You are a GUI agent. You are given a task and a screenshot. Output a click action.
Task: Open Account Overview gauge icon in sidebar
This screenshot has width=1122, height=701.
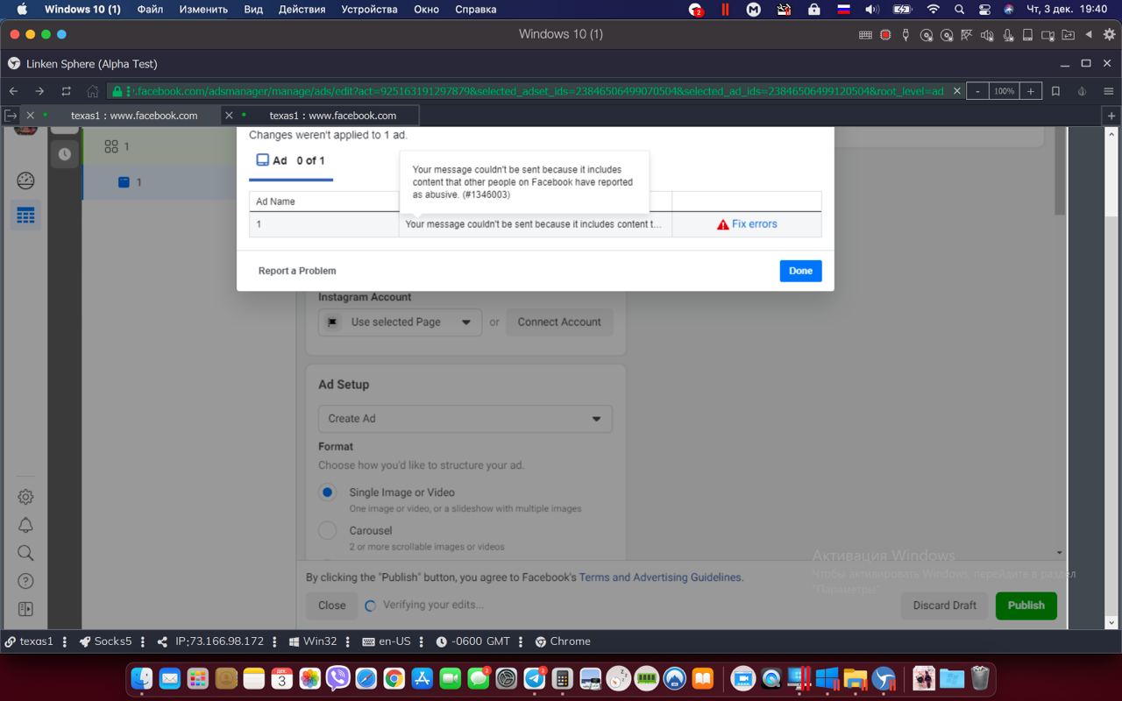coord(25,181)
